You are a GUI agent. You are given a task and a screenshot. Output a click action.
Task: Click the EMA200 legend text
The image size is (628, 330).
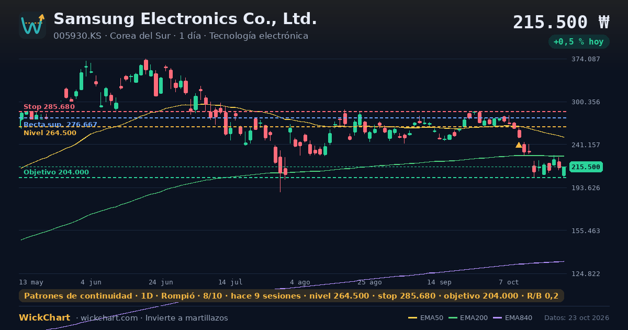(474, 318)
